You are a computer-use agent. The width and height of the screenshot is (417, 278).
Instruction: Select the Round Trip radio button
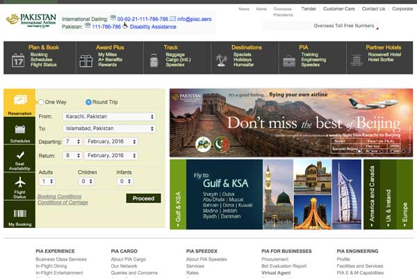coord(88,102)
